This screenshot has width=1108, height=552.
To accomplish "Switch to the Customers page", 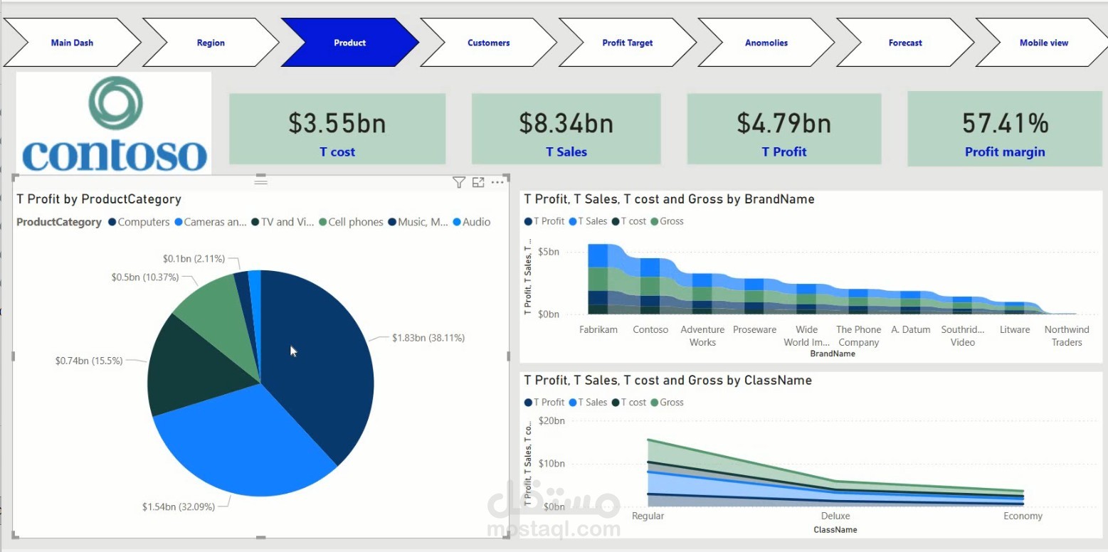I will coord(488,43).
